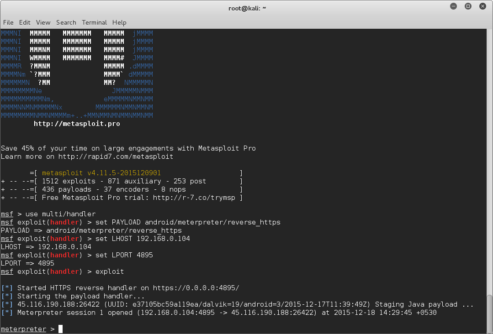Click 'Save 45% of your time' banner text
The image size is (493, 334).
[x=128, y=148]
